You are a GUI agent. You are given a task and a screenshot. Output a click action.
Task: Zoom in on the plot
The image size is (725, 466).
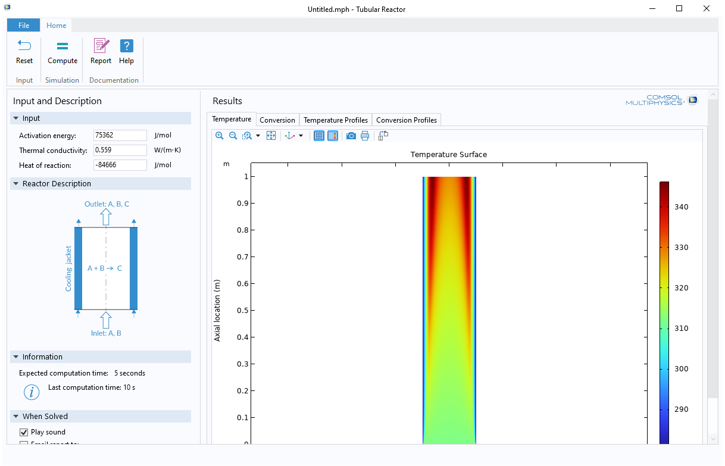220,136
